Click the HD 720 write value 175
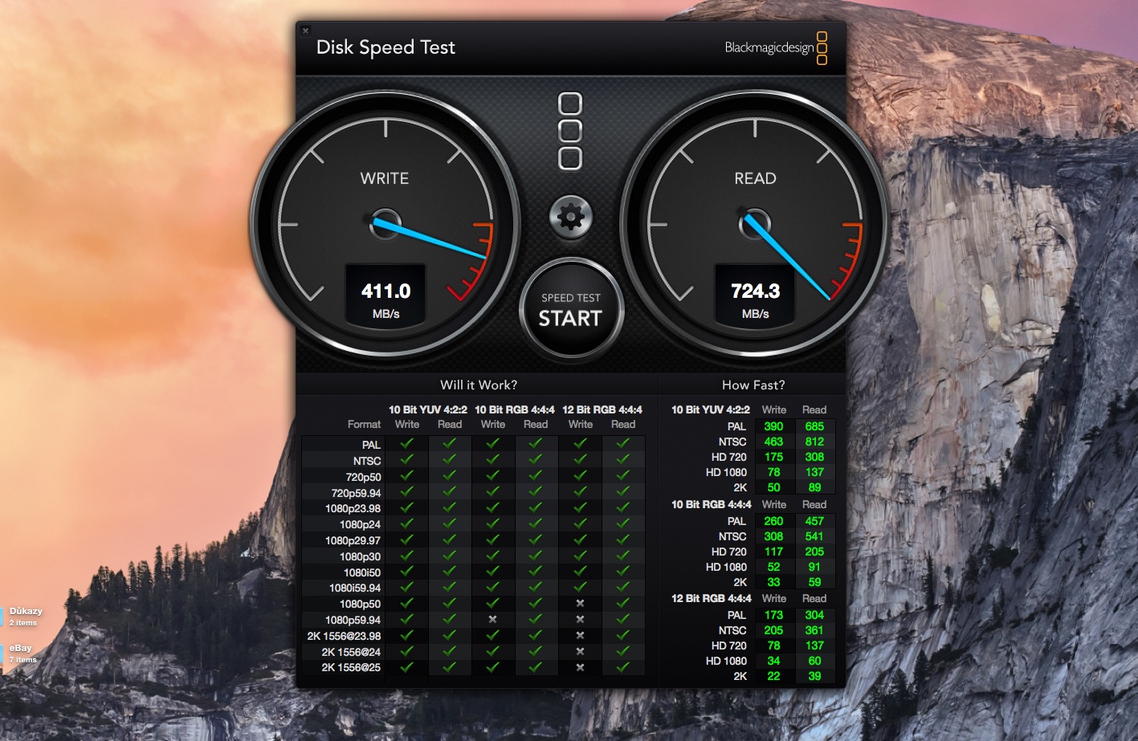 (x=773, y=457)
